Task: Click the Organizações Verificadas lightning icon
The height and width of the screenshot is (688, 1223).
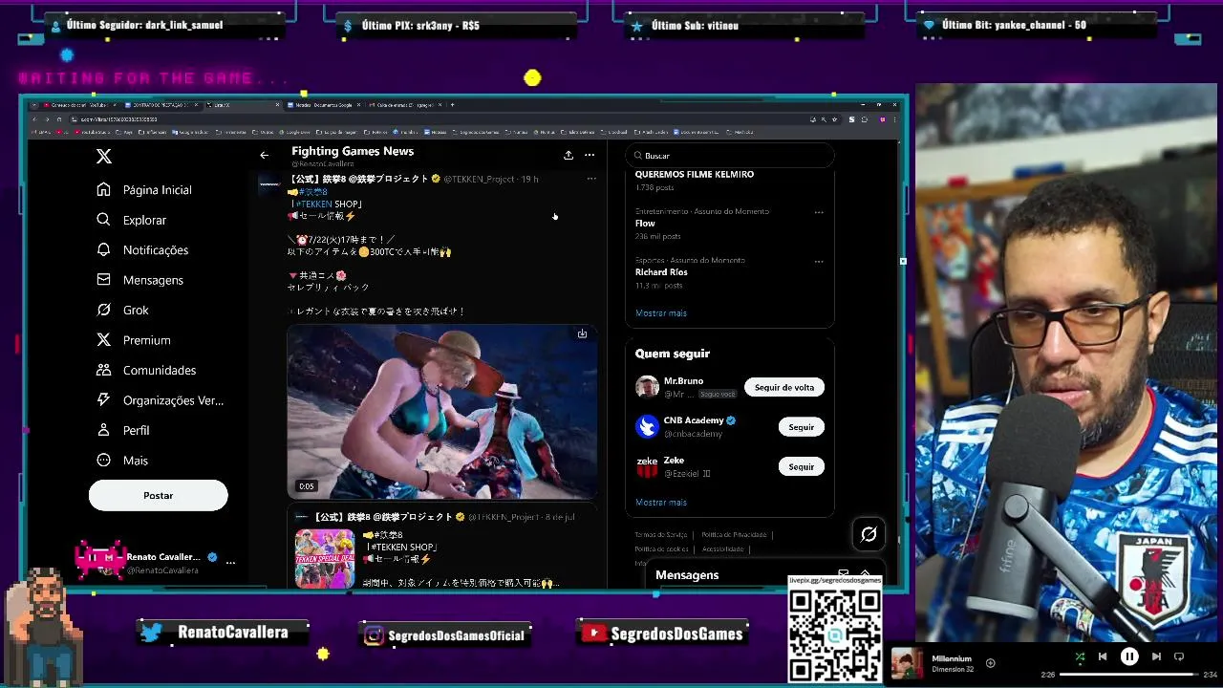Action: (x=104, y=400)
